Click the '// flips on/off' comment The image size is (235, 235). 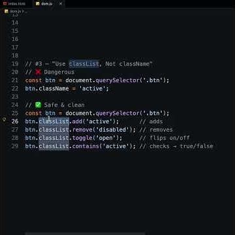(164, 138)
